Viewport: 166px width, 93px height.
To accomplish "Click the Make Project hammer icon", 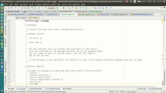I will point(46,8).
